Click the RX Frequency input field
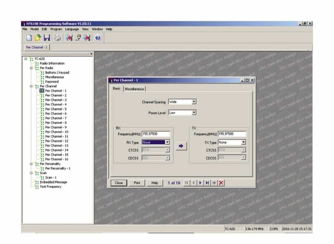This screenshot has width=334, height=244. click(156, 134)
